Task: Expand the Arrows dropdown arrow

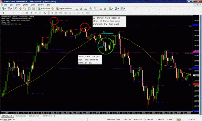Action: tap(47, 13)
